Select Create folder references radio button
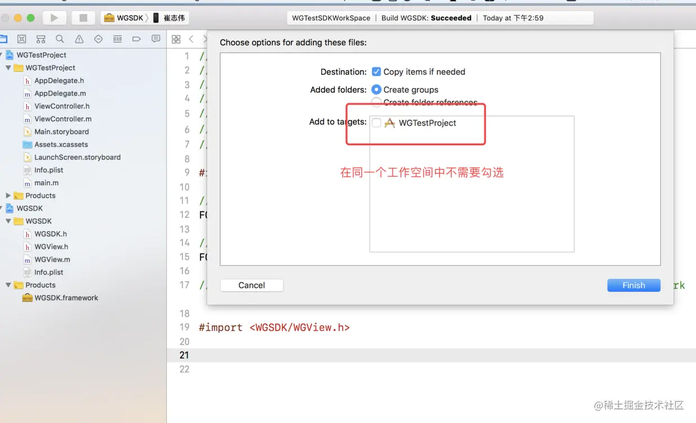The image size is (696, 423). coord(377,102)
